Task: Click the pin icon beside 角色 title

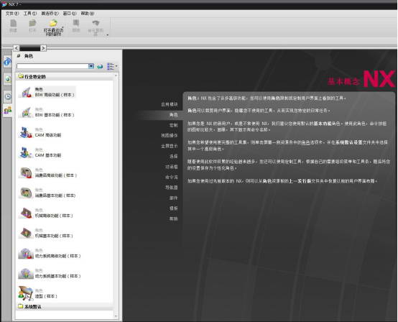Action: tap(19, 56)
